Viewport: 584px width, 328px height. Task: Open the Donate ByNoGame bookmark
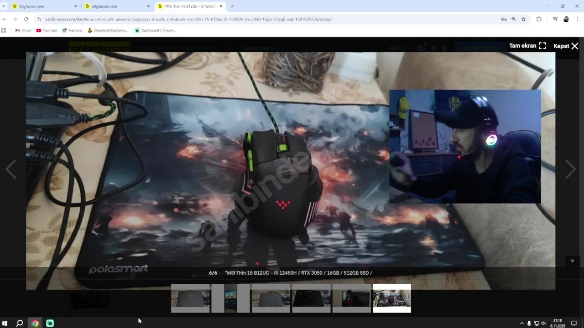(x=108, y=31)
